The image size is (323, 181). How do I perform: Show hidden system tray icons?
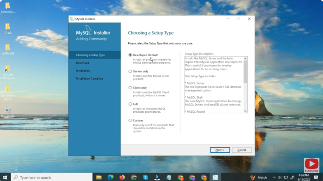(x=274, y=178)
